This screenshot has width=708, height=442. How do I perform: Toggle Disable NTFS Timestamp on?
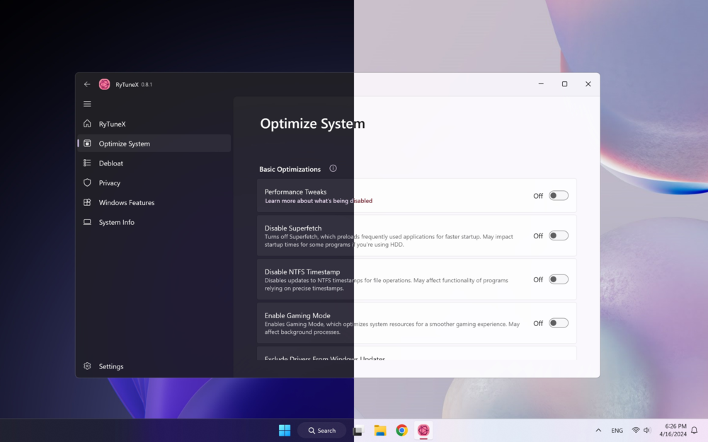coord(557,279)
